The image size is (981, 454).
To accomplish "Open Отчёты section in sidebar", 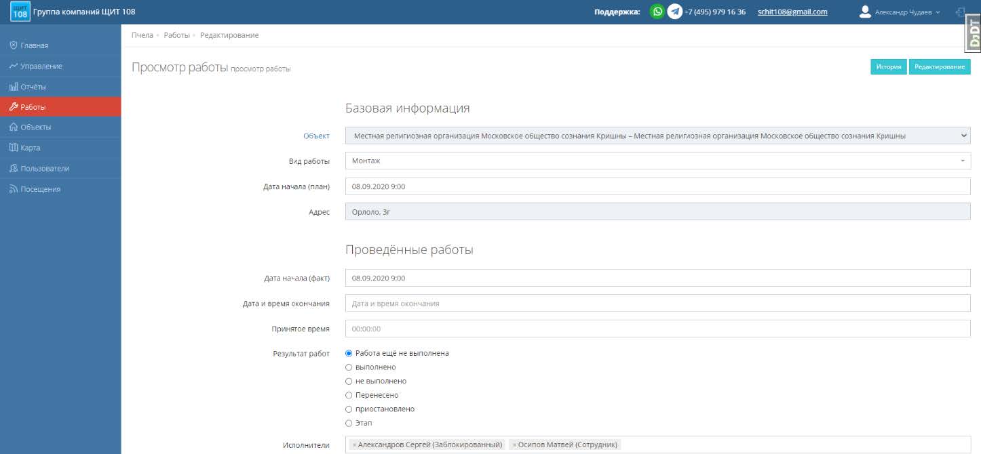I will [x=33, y=87].
